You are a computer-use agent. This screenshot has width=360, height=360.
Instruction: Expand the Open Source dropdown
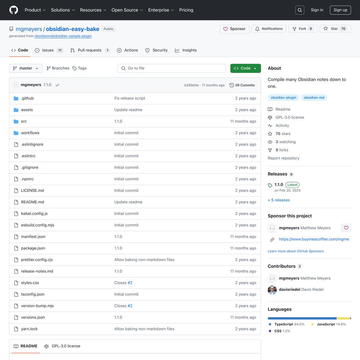(x=127, y=10)
